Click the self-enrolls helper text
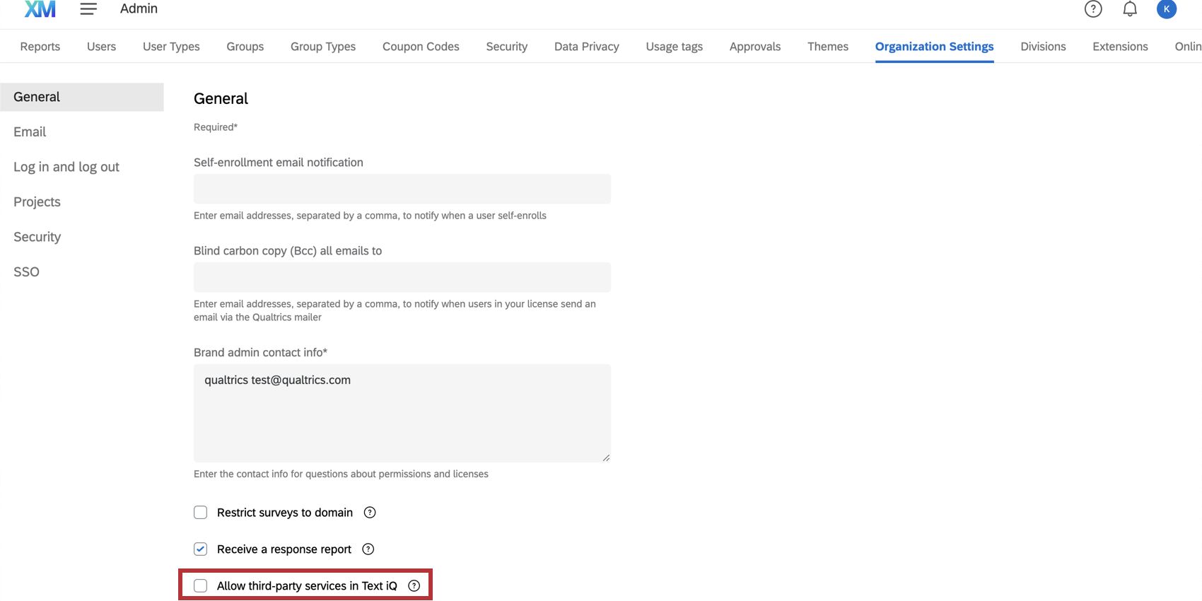The image size is (1202, 601). pos(370,216)
